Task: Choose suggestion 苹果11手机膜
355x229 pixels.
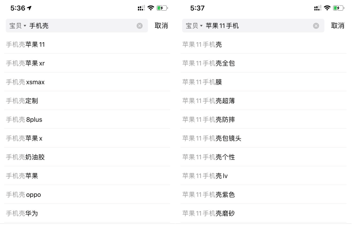Action: pos(263,82)
